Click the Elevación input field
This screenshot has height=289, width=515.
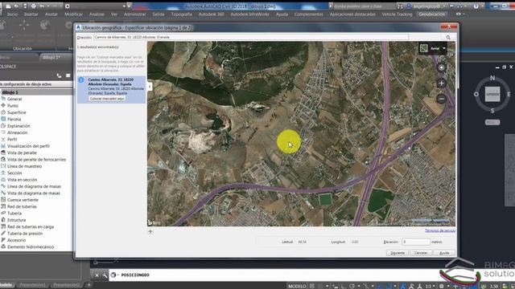point(416,242)
